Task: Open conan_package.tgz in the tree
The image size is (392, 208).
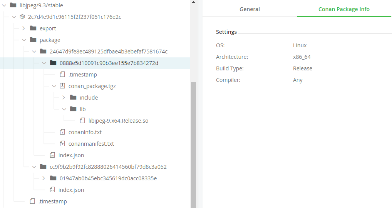Action: pyautogui.click(x=92, y=86)
